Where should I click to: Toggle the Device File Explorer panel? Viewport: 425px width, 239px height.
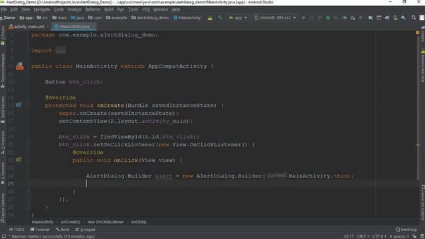click(x=422, y=202)
